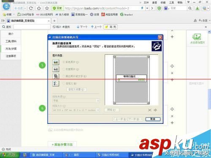Delete step 5 with its X icon
This screenshot has height=158, width=211.
[172, 73]
